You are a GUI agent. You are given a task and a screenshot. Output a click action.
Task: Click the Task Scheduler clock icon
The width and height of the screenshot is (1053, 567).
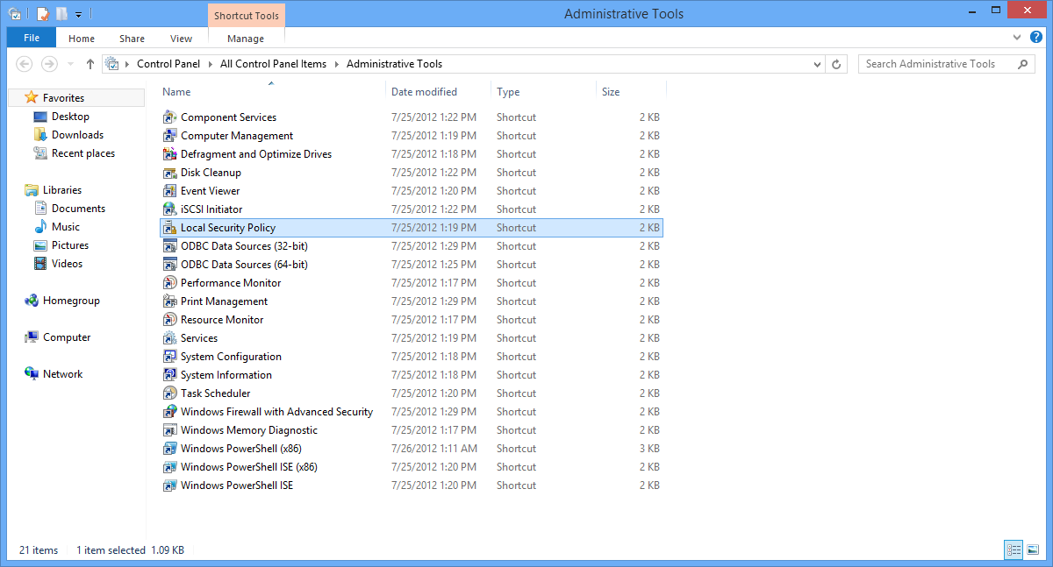pyautogui.click(x=170, y=393)
